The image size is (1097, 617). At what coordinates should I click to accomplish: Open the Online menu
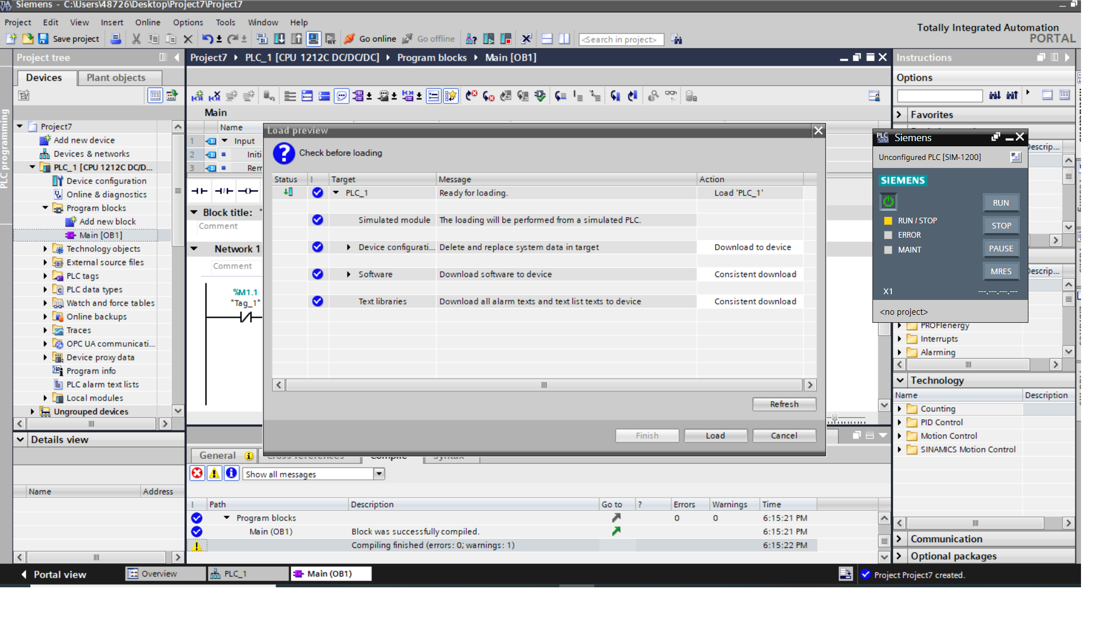pos(147,22)
